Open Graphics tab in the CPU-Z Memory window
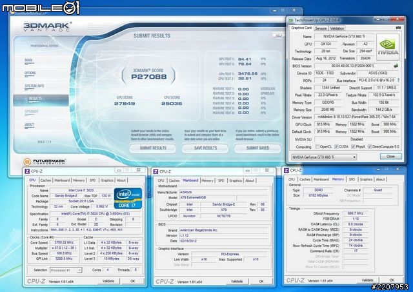This screenshot has width=413, height=292. (x=366, y=179)
